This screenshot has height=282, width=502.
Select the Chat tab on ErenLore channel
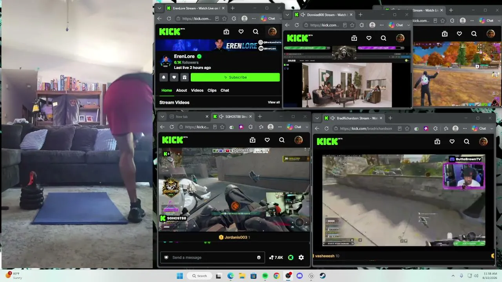[225, 90]
